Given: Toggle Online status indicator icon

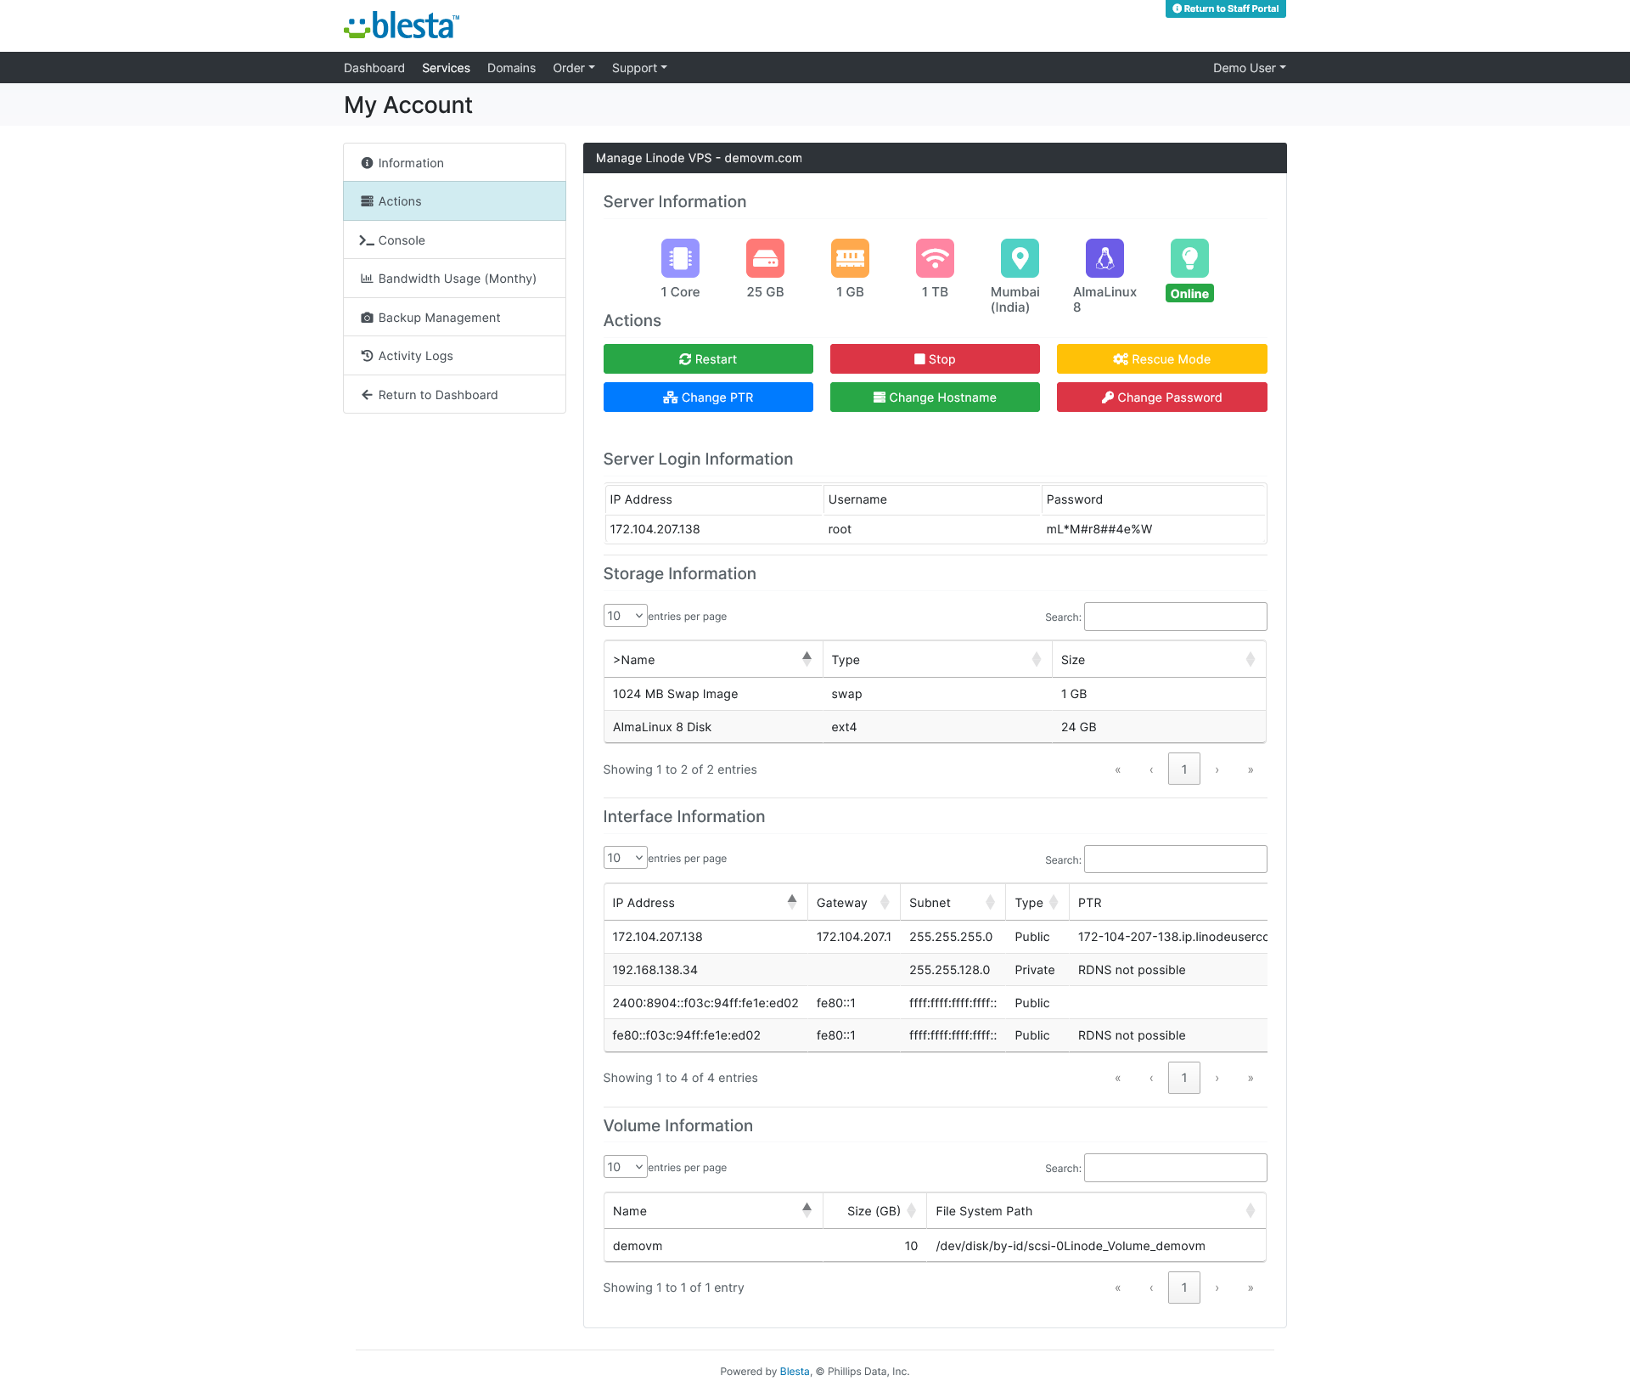Looking at the screenshot, I should (1189, 258).
